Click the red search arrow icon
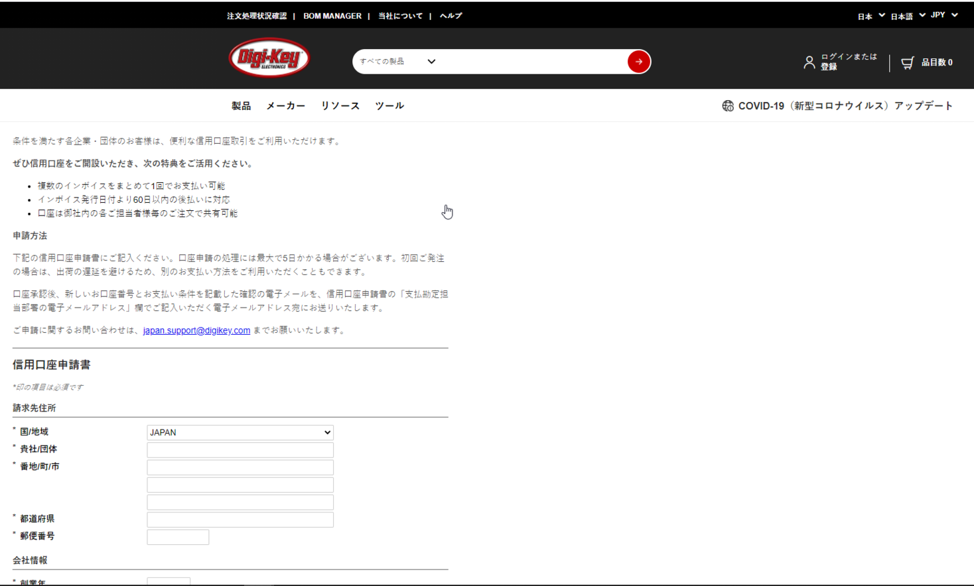 point(638,61)
